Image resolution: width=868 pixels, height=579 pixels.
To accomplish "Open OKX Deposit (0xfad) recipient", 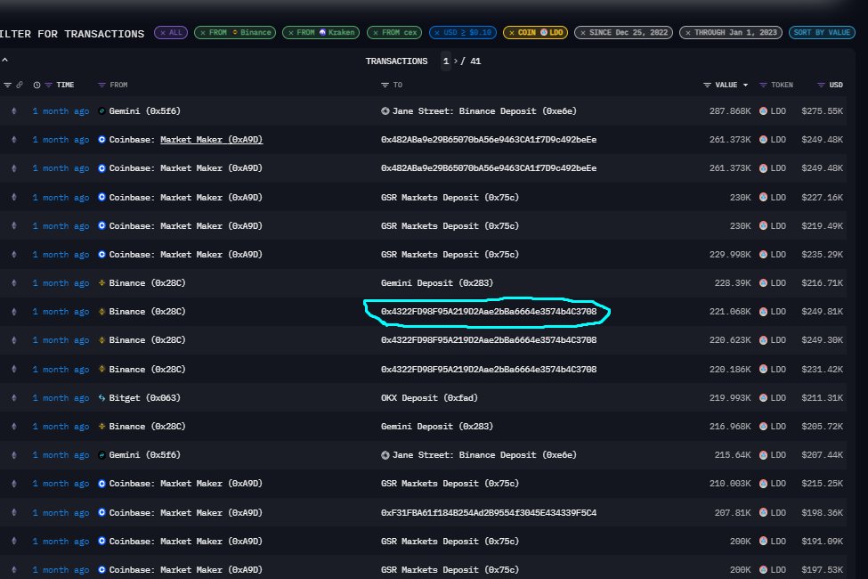I will [x=429, y=398].
